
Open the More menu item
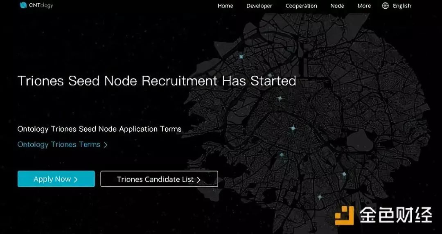click(364, 6)
